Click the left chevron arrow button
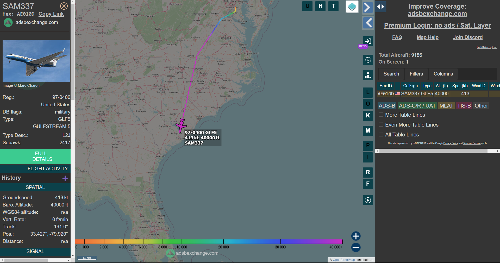This screenshot has height=263, width=500. pyautogui.click(x=368, y=23)
